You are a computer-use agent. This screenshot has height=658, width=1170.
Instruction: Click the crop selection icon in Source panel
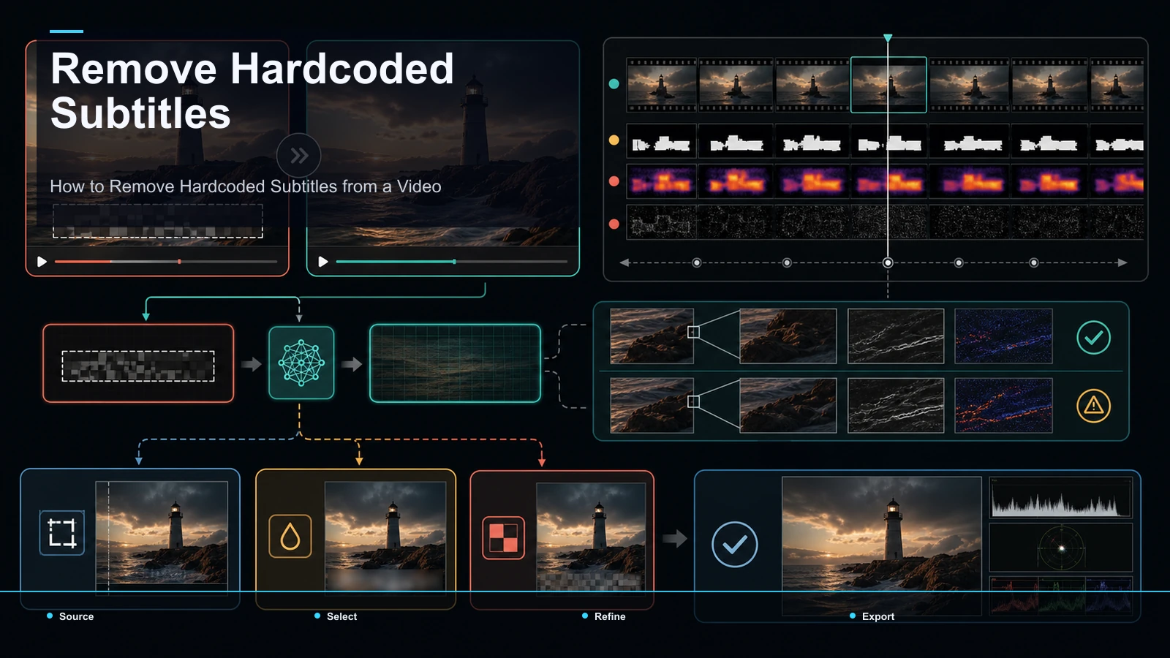pyautogui.click(x=61, y=533)
